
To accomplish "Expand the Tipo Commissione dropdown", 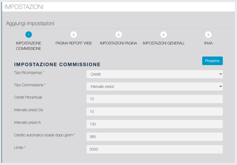I will pyautogui.click(x=155, y=87).
